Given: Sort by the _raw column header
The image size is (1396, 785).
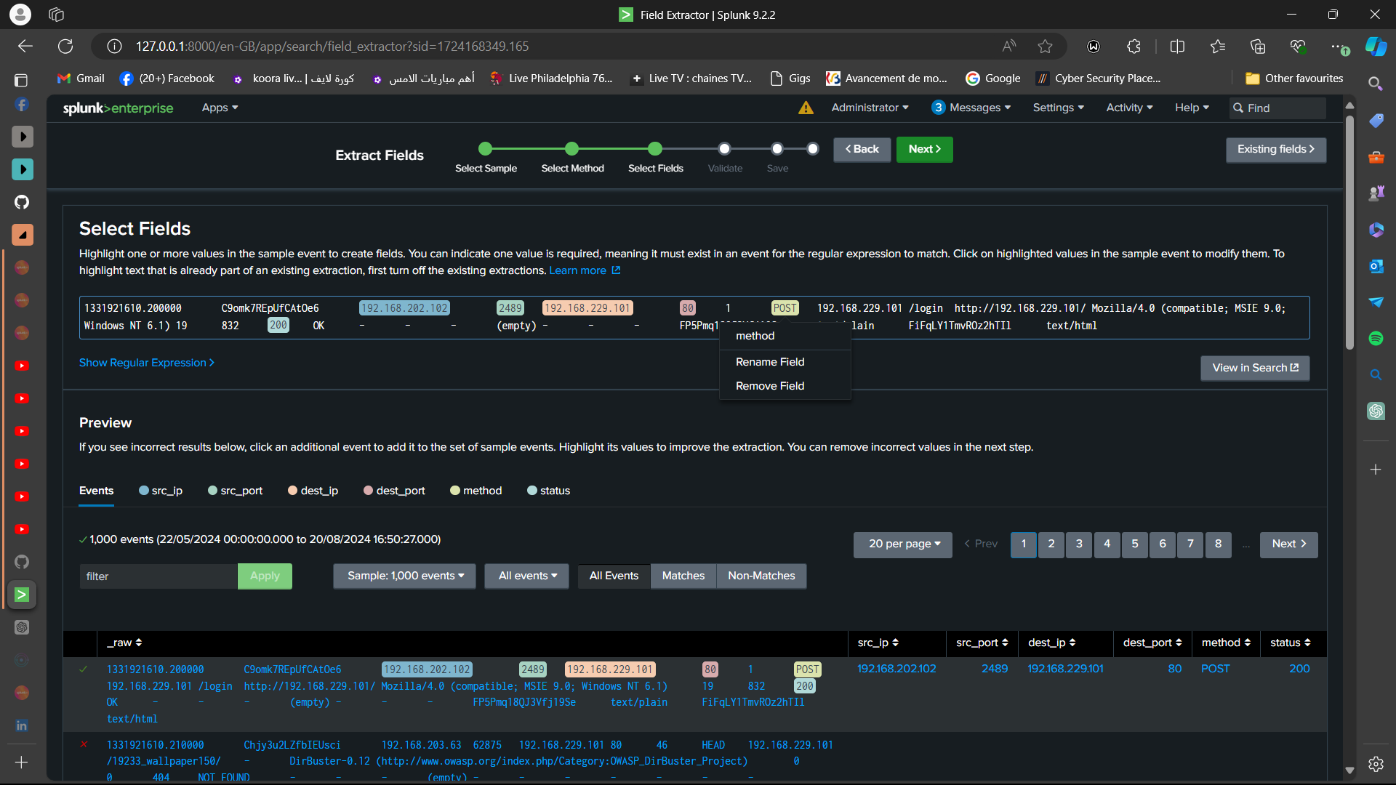Looking at the screenshot, I should point(124,643).
